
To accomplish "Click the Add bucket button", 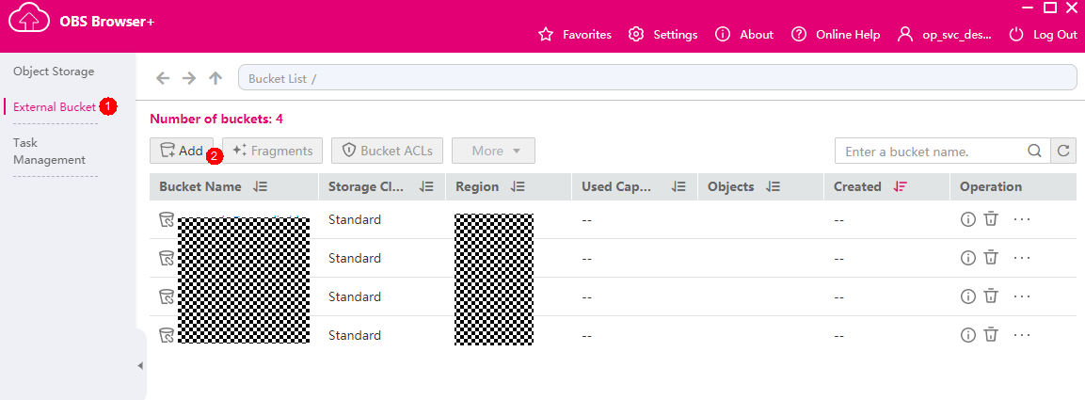I will (x=182, y=151).
